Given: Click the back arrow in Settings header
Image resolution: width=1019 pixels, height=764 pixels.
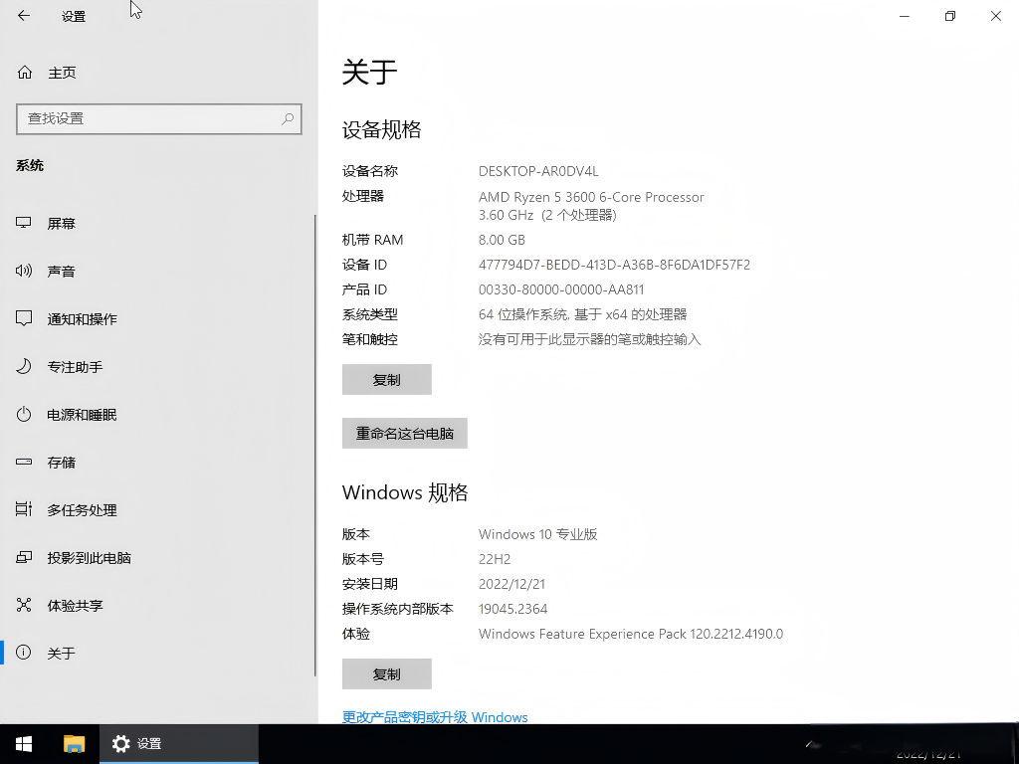Looking at the screenshot, I should click(x=24, y=16).
